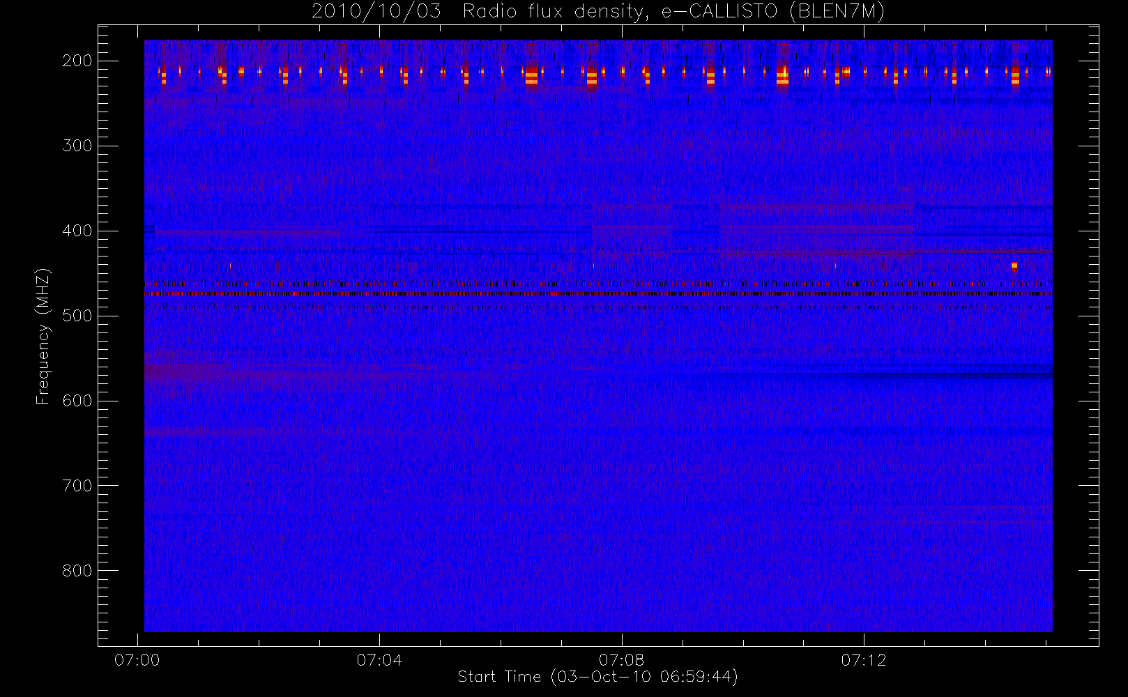The height and width of the screenshot is (697, 1128).
Task: Click the 'Frequency (MHz)' axis label
Action: [43, 337]
